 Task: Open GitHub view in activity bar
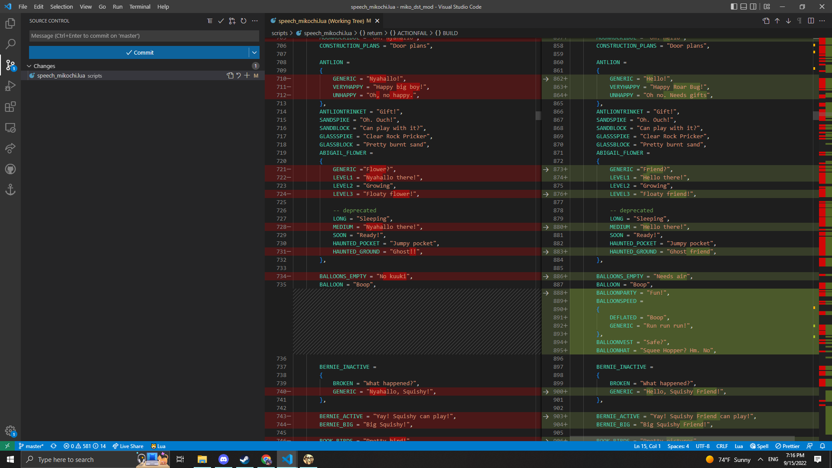[10, 169]
